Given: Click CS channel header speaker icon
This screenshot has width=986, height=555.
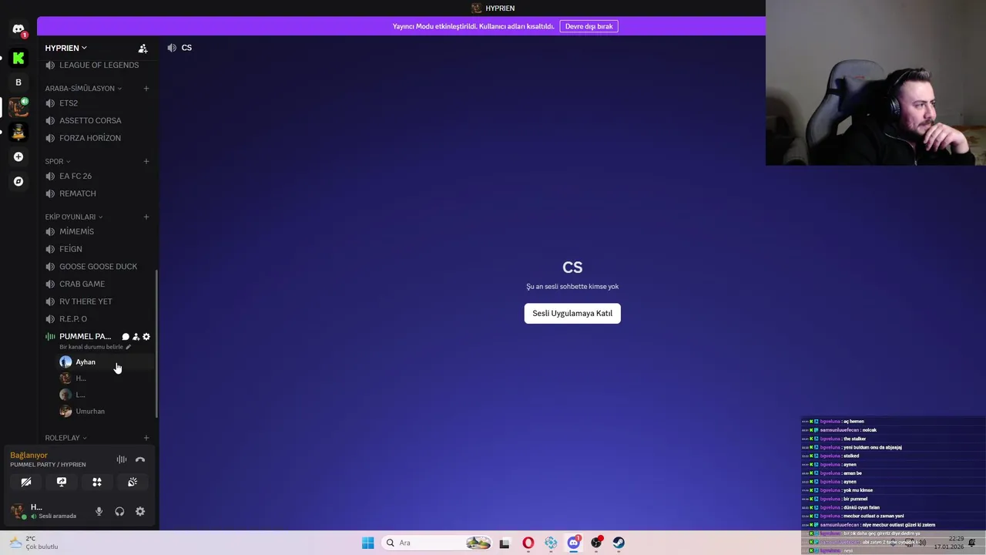Looking at the screenshot, I should [x=172, y=48].
